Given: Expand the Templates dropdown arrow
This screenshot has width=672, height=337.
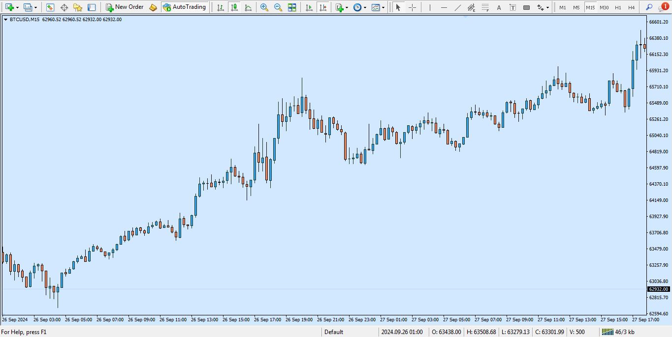Looking at the screenshot, I should tap(383, 7).
